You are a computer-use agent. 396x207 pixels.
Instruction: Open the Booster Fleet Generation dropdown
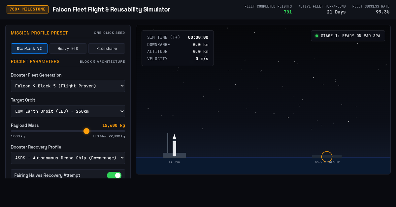pyautogui.click(x=68, y=86)
